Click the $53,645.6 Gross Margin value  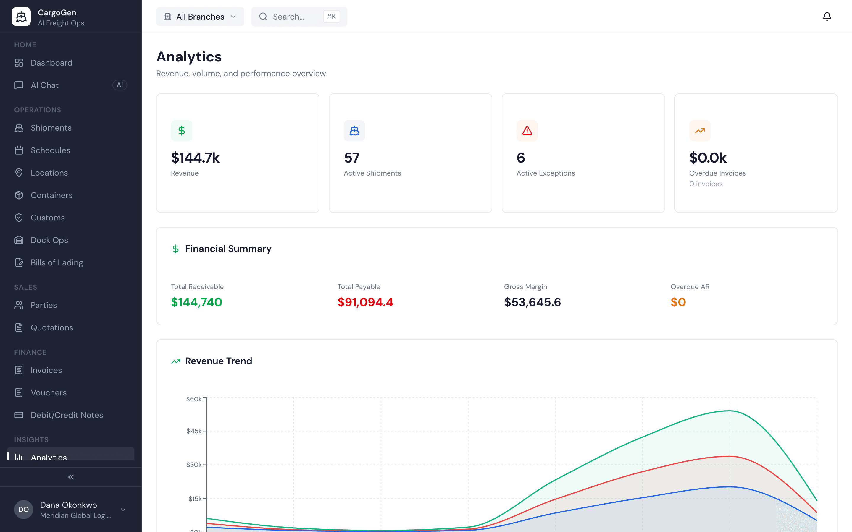tap(532, 302)
